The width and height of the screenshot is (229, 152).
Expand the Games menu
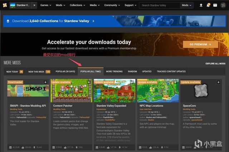[x=45, y=5]
